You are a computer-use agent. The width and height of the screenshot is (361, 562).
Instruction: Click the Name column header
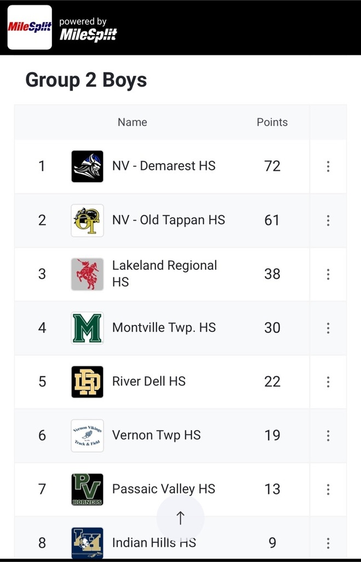(133, 122)
